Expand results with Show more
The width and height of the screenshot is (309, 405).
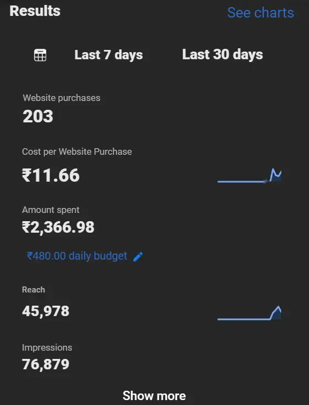tap(154, 396)
